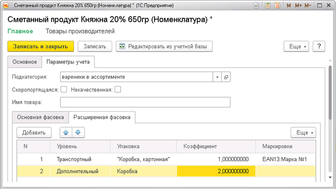Toggle the Некачественная checkbox
Screen dimensions: 336x189
[118, 89]
